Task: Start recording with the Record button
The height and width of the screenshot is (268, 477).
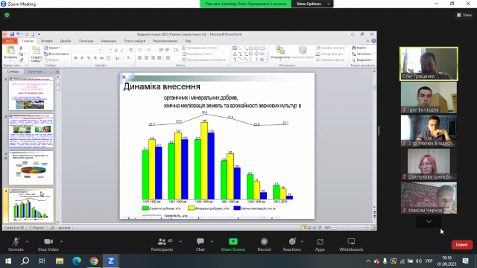Action: [264, 244]
